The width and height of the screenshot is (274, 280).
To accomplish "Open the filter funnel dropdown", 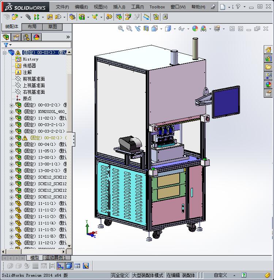I will [x=7, y=45].
